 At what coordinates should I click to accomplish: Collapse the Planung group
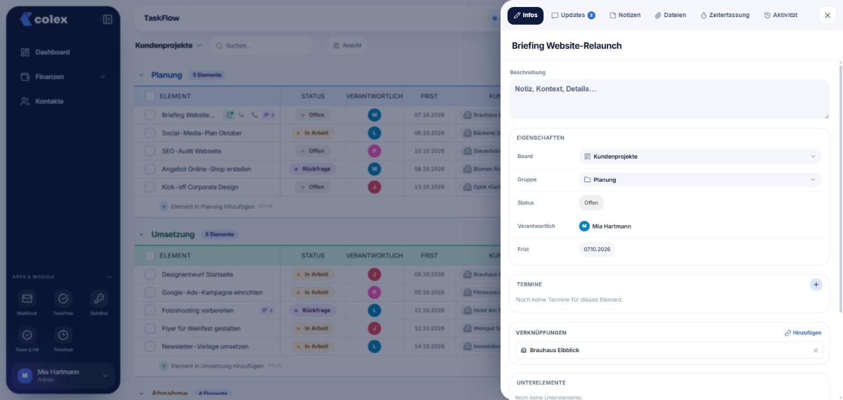click(141, 75)
